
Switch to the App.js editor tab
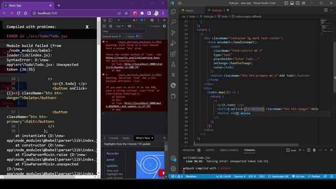click(x=189, y=10)
